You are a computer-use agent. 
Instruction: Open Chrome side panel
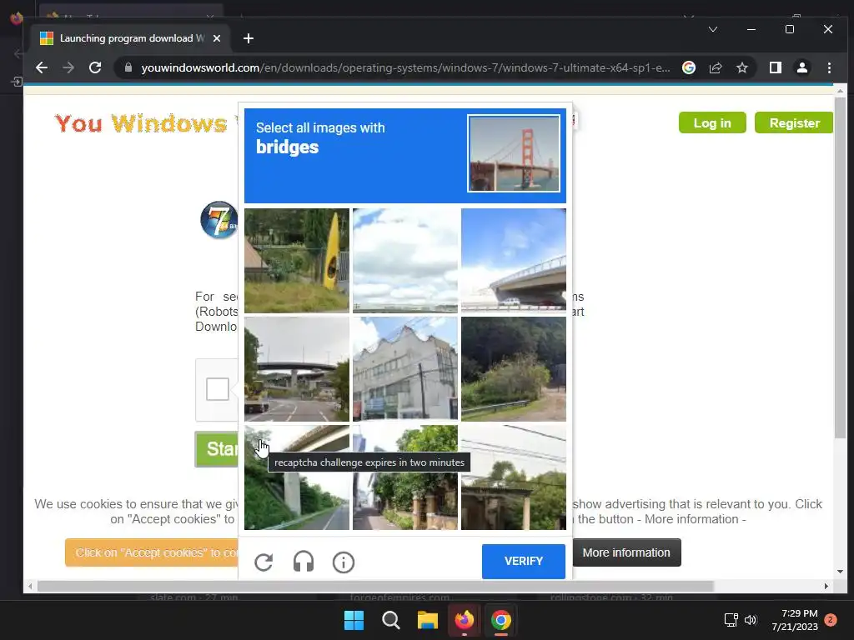[x=775, y=67]
